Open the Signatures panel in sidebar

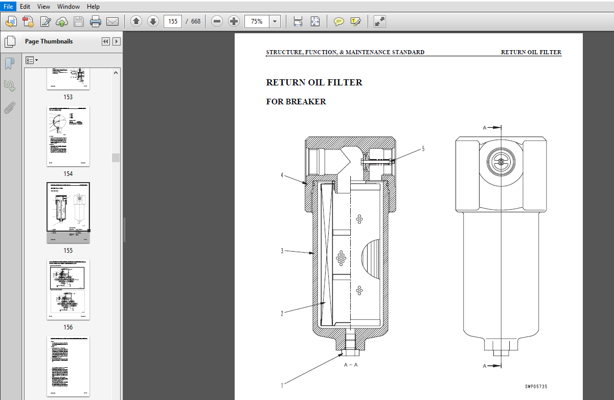10,85
